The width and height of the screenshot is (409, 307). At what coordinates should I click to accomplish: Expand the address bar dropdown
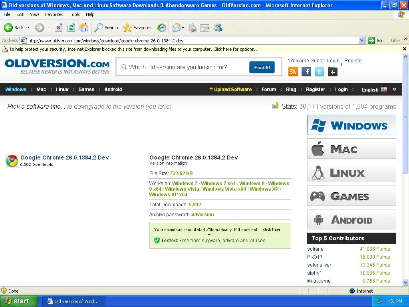361,40
